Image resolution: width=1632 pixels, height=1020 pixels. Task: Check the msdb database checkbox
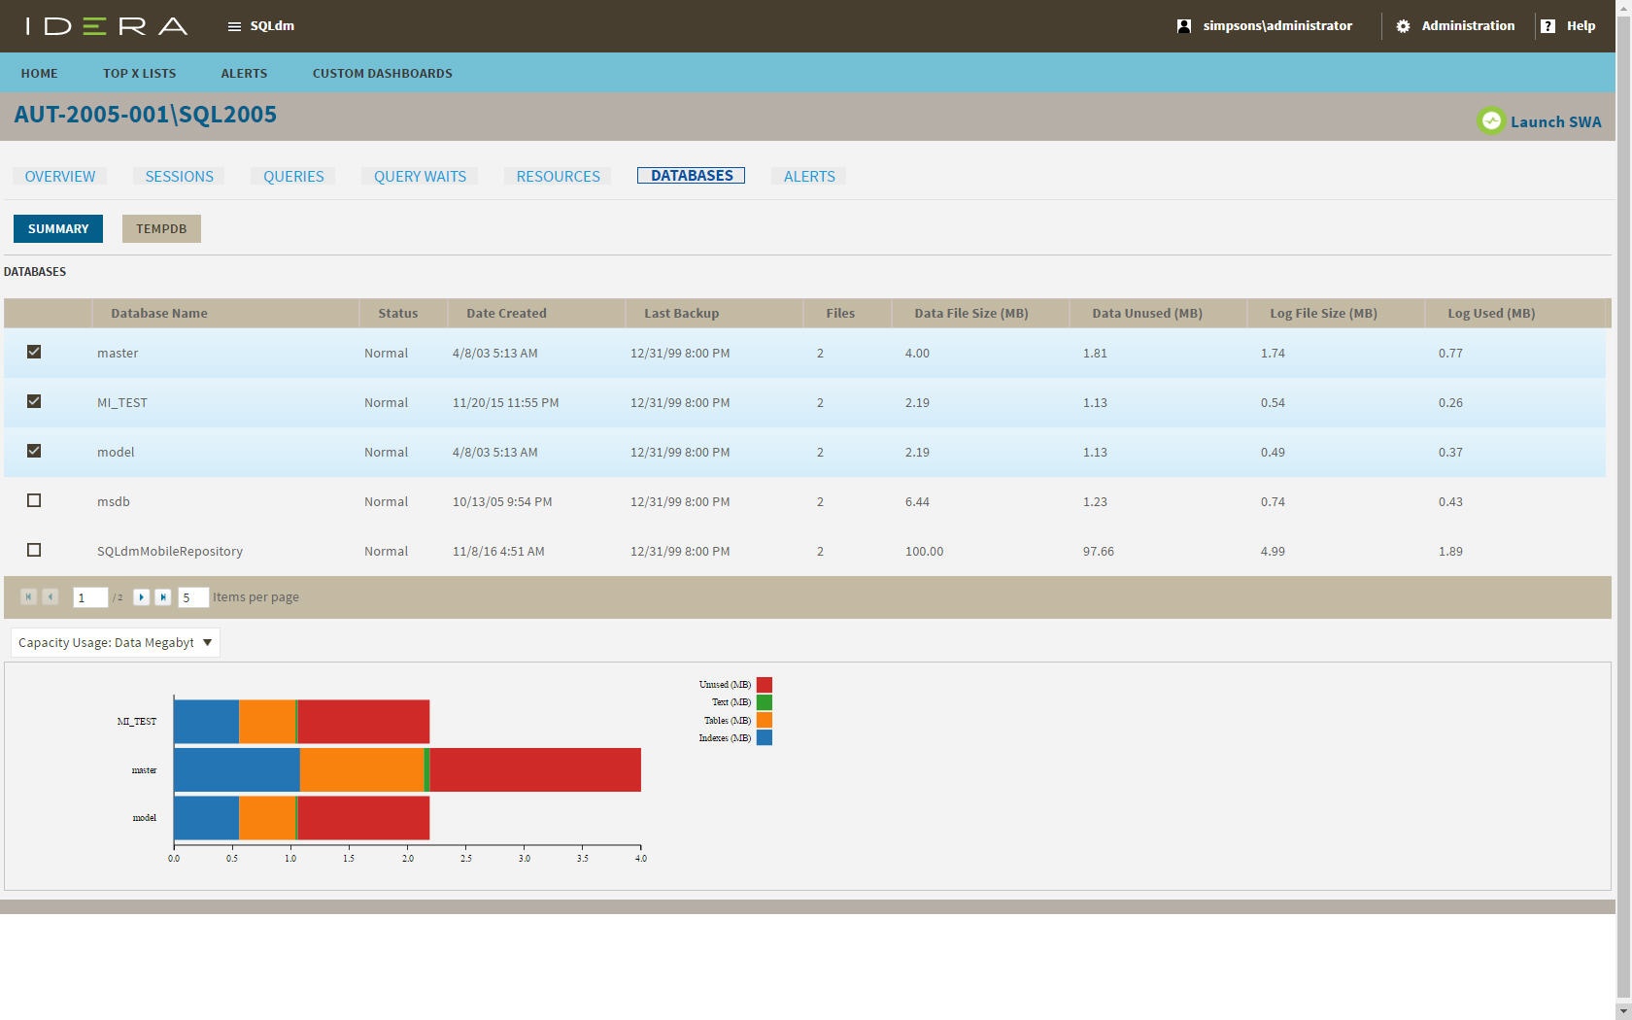34,500
